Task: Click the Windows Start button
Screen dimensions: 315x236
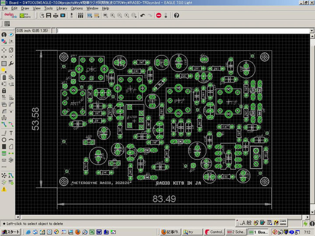Action: pyautogui.click(x=10, y=232)
